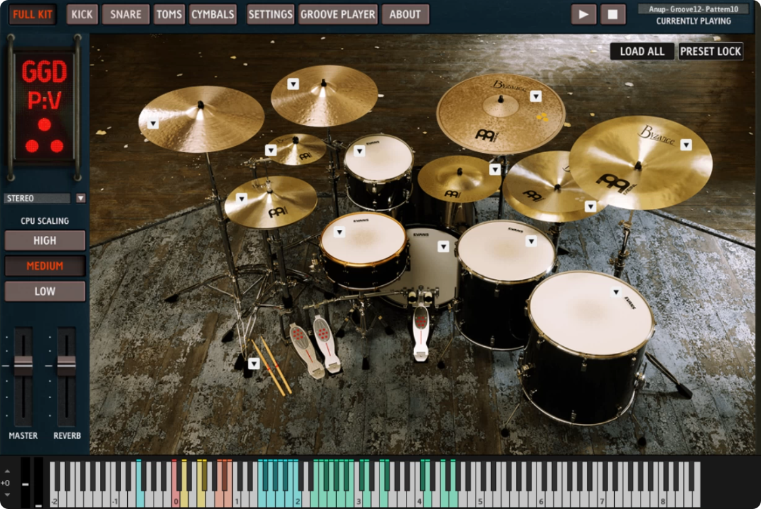Open the Cymbals tab
Viewport: 761px width, 509px height.
tap(212, 15)
